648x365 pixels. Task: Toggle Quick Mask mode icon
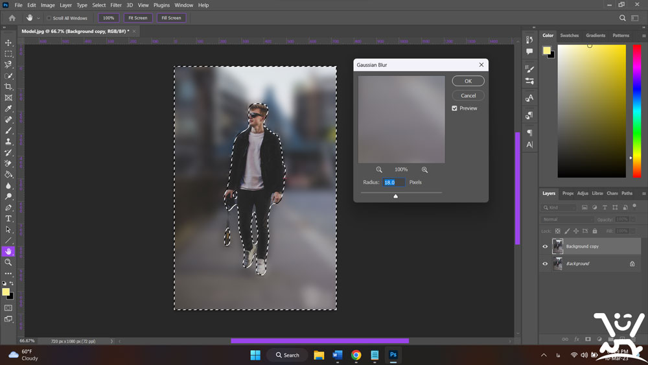tap(8, 308)
